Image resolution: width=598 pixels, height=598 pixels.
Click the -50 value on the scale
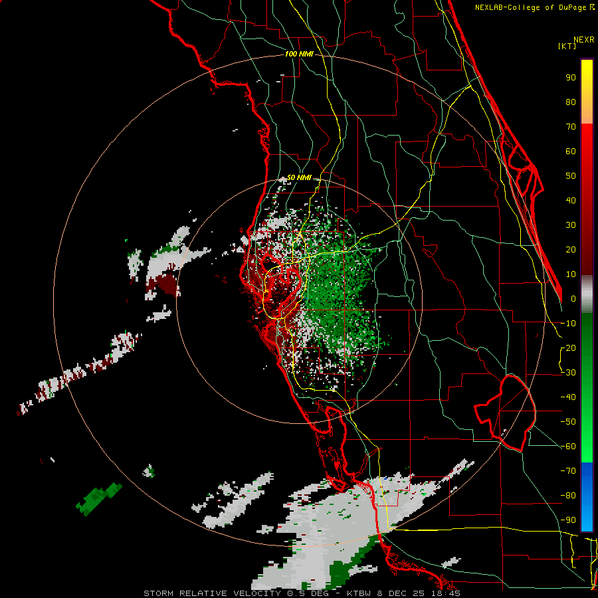(x=568, y=422)
